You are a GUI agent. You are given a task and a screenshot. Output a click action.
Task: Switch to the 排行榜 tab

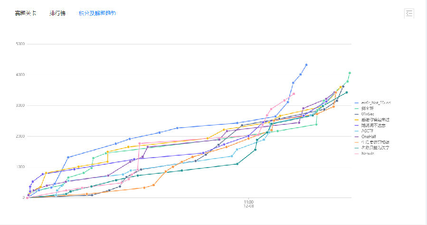(x=57, y=13)
